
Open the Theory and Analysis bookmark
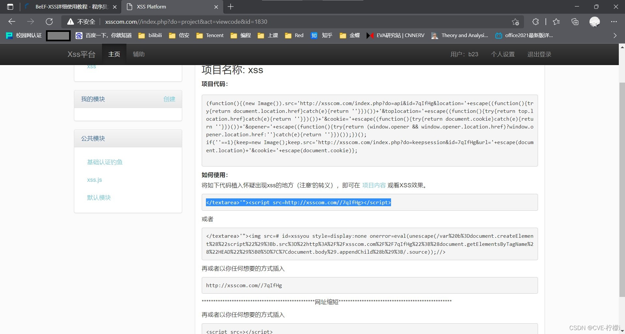point(460,35)
